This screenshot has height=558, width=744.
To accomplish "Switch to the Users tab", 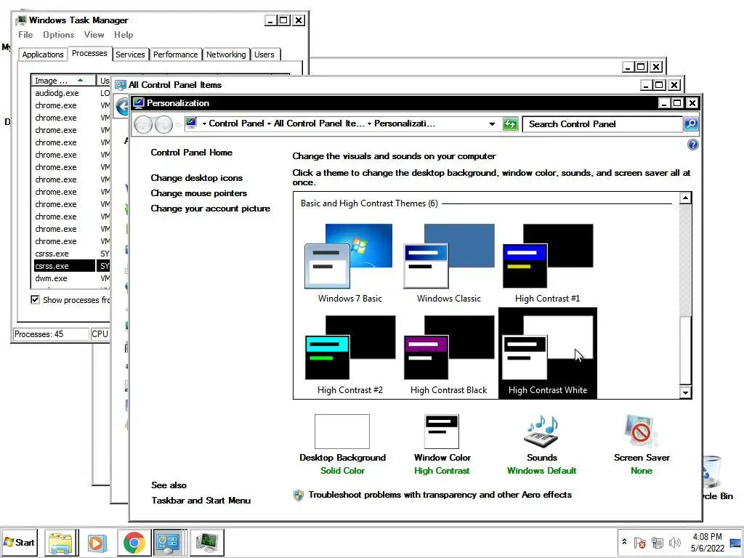I will click(x=264, y=54).
